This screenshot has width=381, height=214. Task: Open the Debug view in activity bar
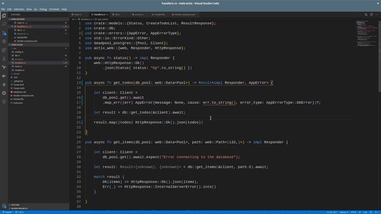tap(4, 42)
